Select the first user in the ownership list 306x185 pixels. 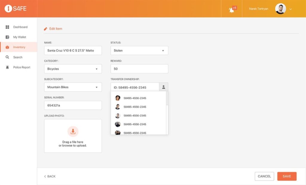[138, 98]
